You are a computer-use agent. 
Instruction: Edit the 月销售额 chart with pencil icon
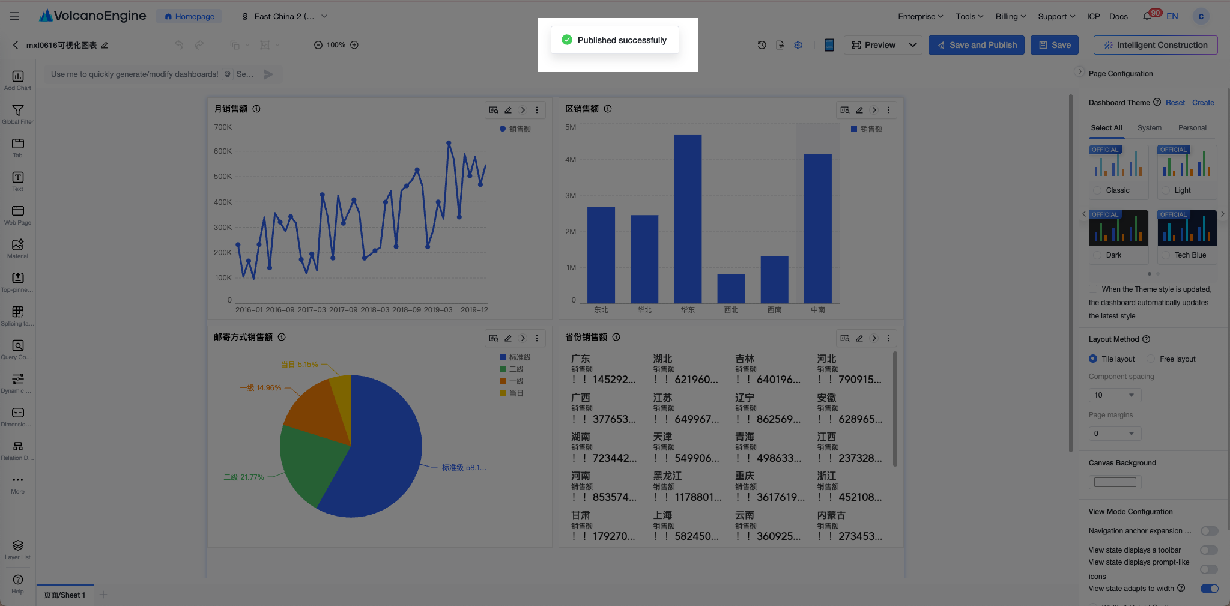click(x=508, y=110)
